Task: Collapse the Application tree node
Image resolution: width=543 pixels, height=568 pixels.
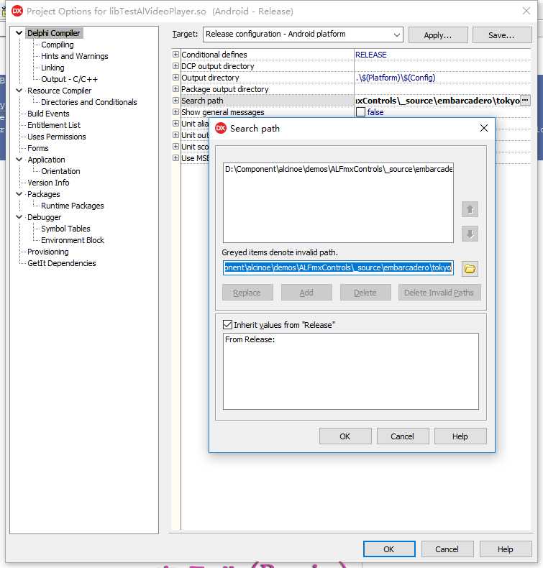Action: [x=19, y=160]
